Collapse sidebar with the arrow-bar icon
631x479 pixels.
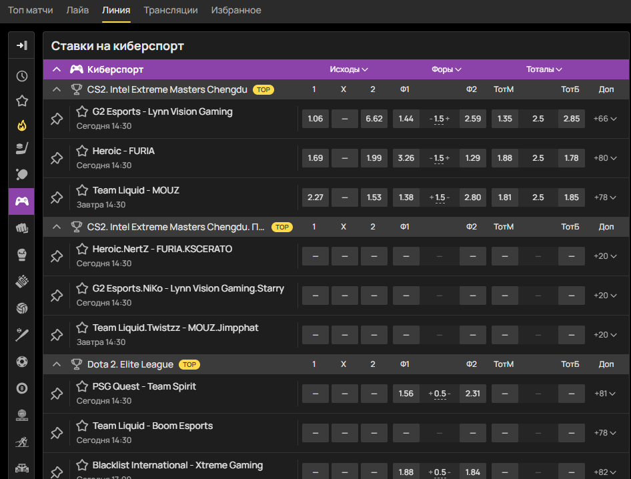22,45
